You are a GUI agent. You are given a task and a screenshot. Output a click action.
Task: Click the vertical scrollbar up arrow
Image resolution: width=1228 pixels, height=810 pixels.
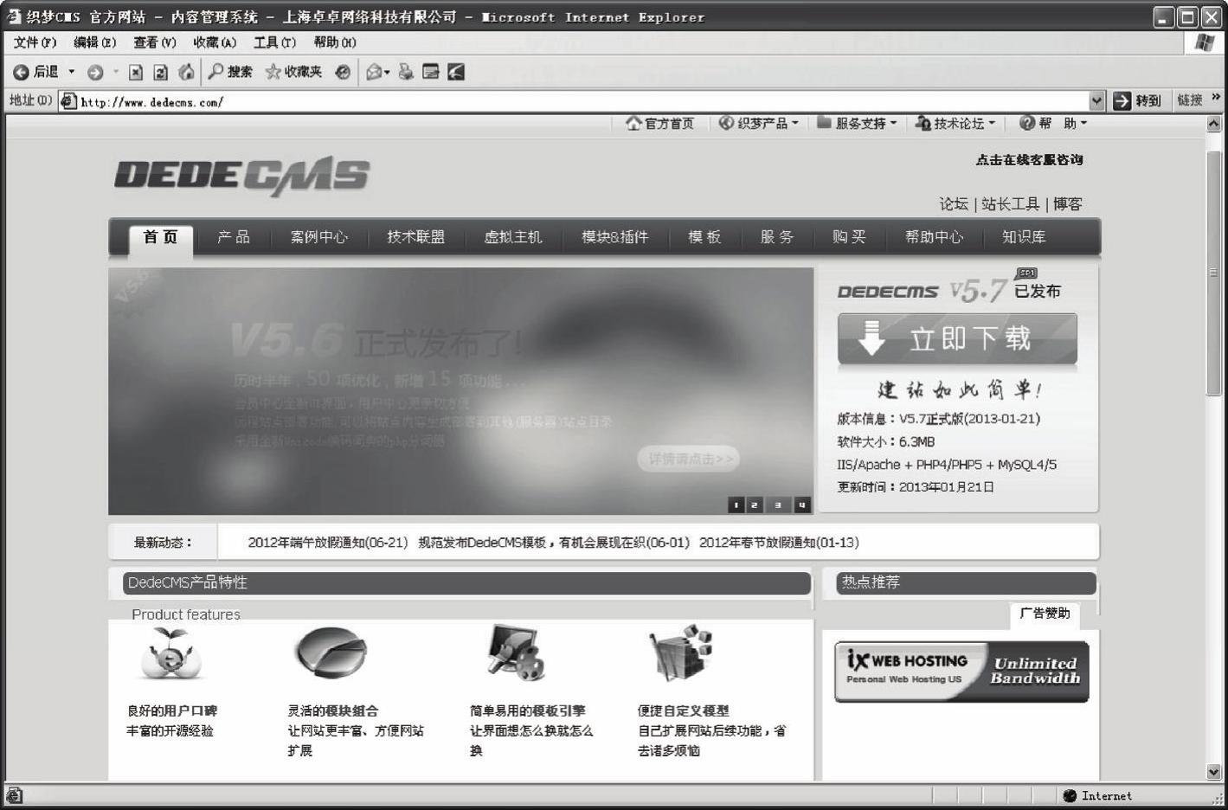click(1213, 124)
